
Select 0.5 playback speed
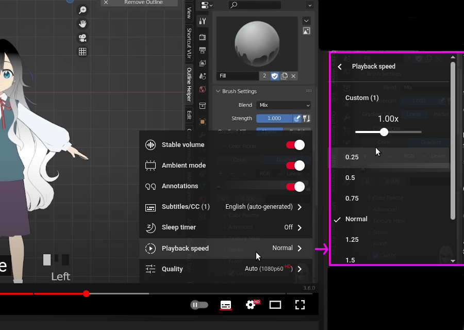(389, 177)
